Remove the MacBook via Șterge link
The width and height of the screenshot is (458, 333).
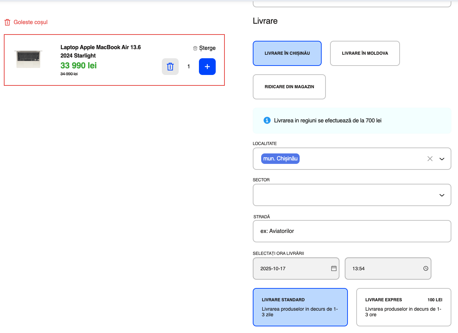click(x=207, y=48)
